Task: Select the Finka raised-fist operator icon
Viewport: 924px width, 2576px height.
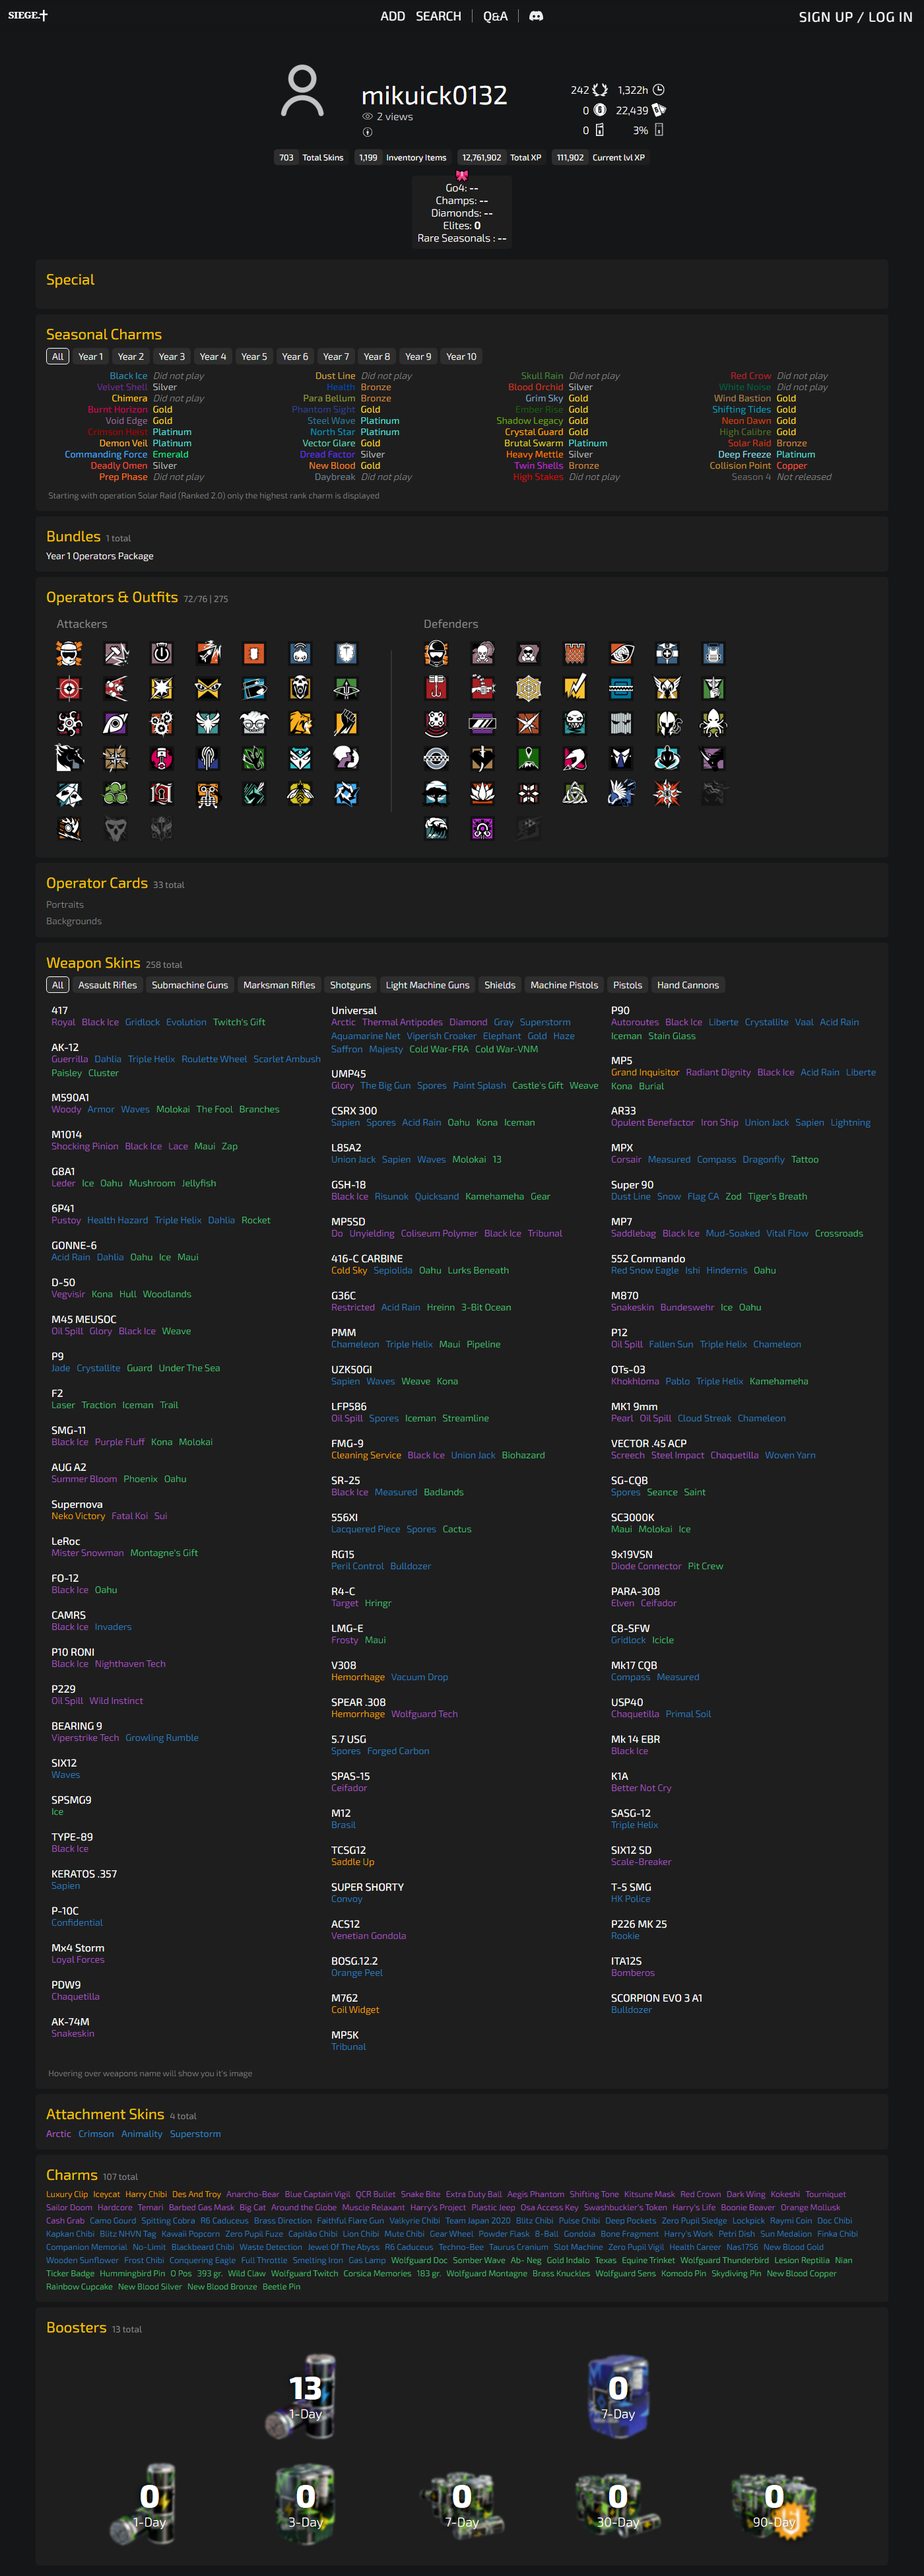Action: (346, 724)
